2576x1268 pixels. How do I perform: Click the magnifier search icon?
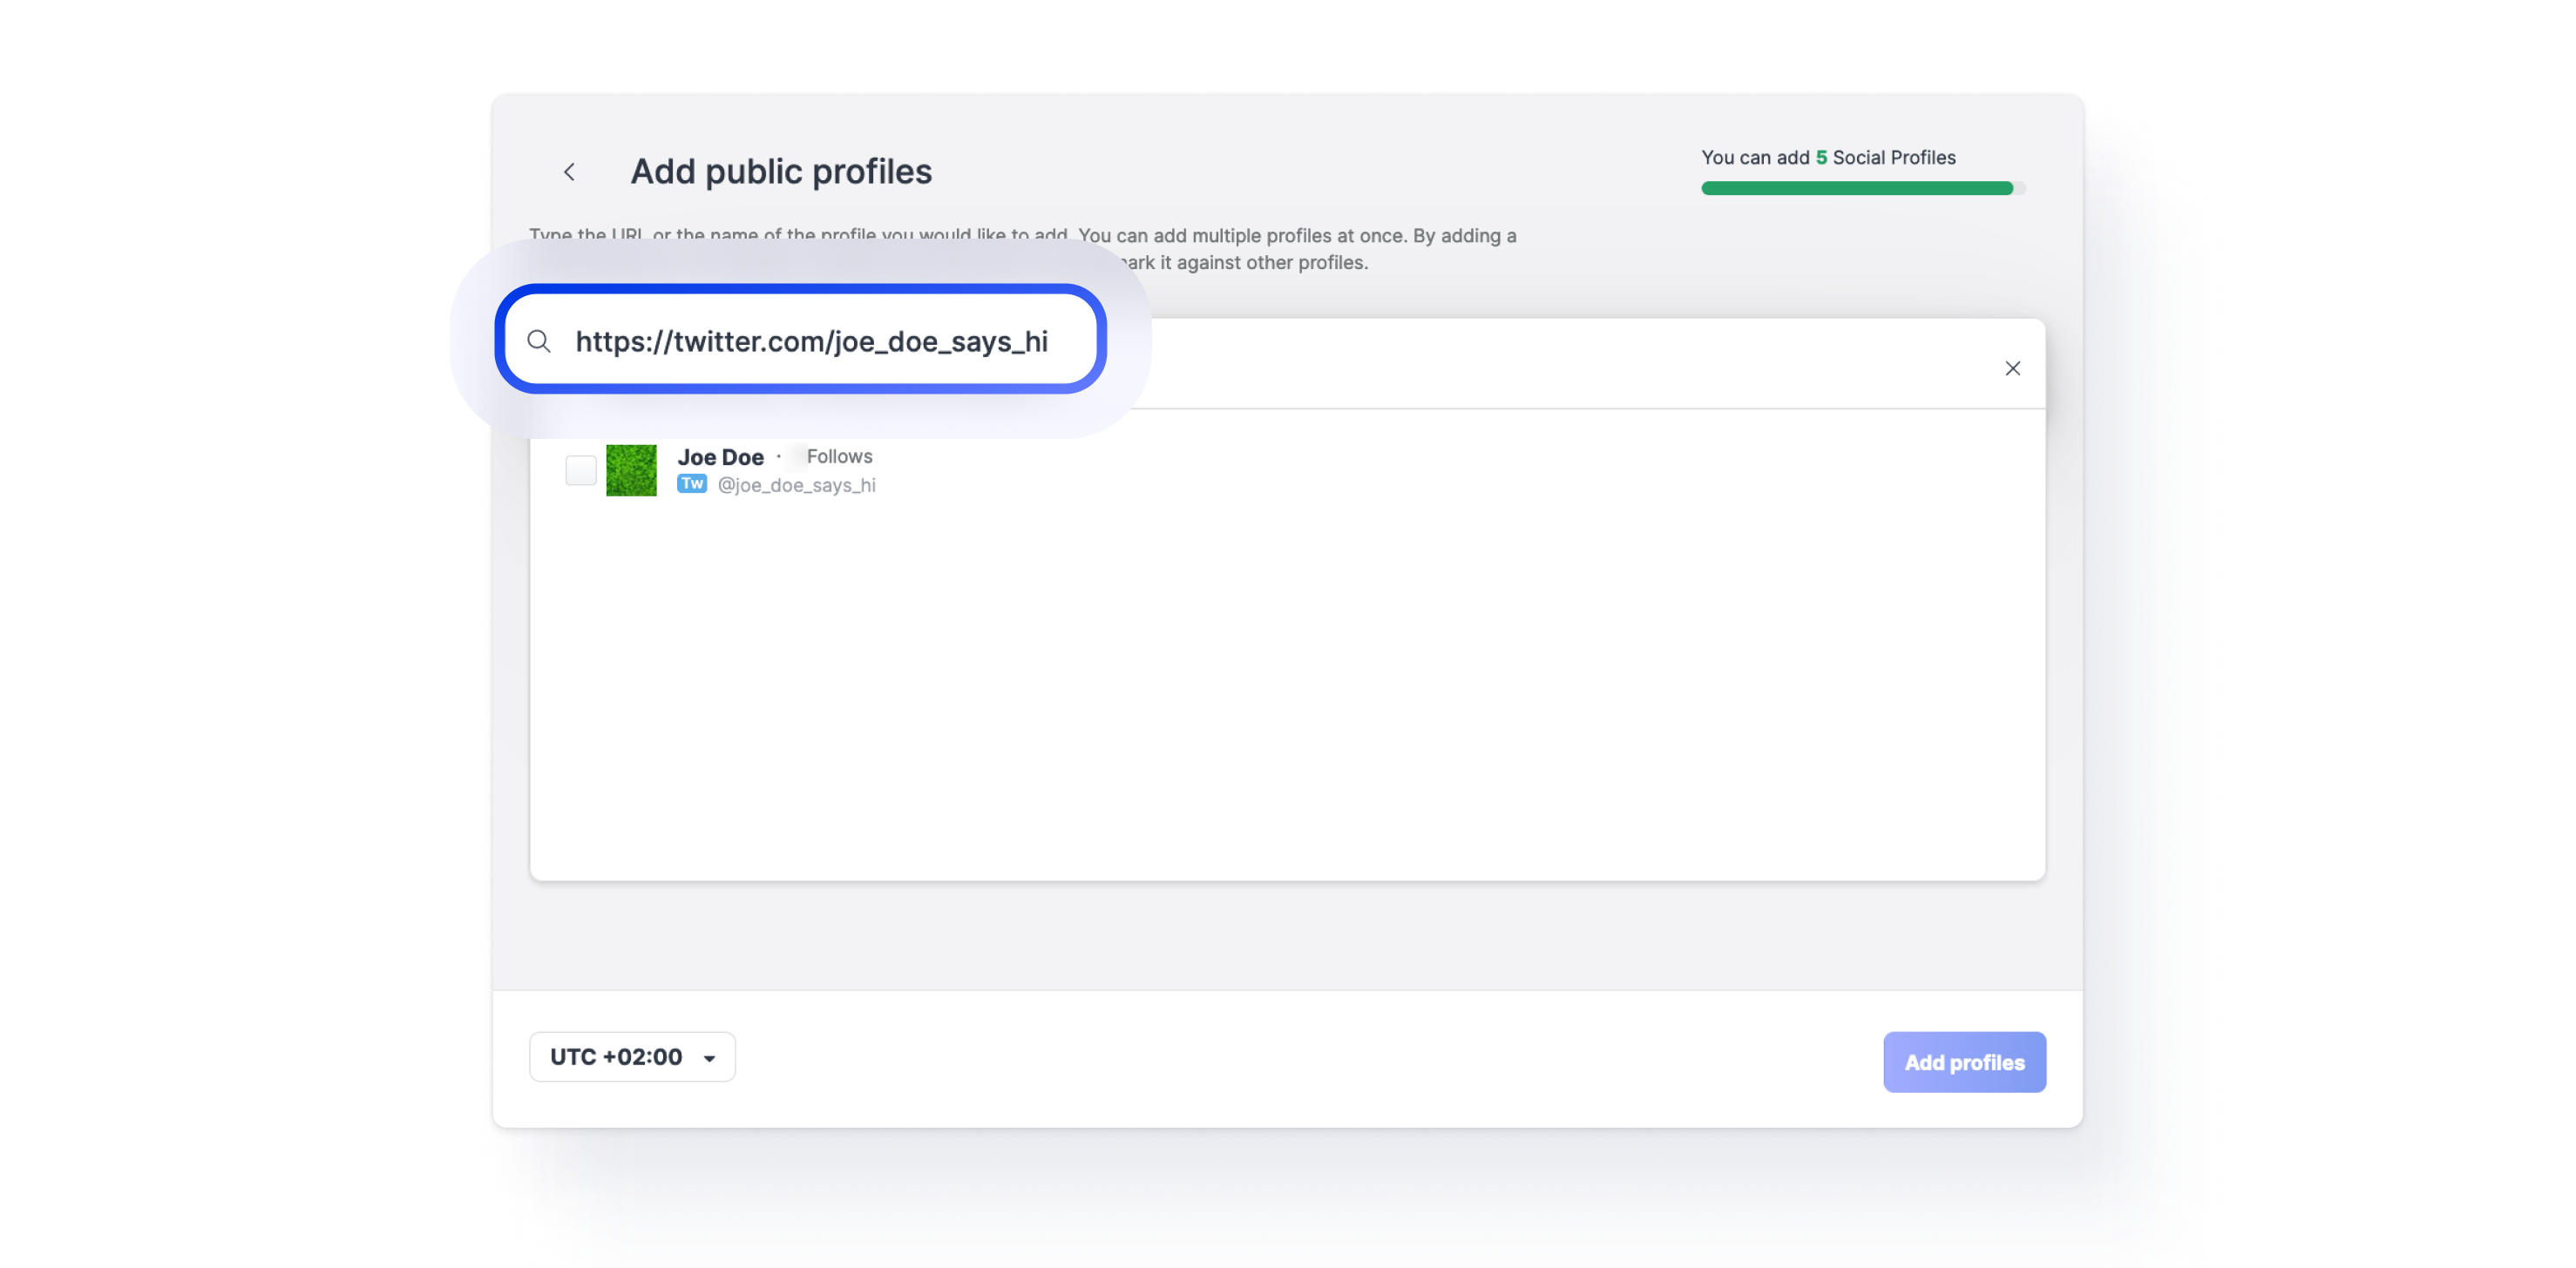pyautogui.click(x=539, y=341)
